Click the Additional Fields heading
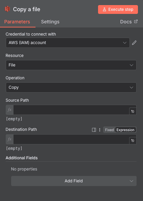The width and height of the screenshot is (143, 201). tap(22, 158)
